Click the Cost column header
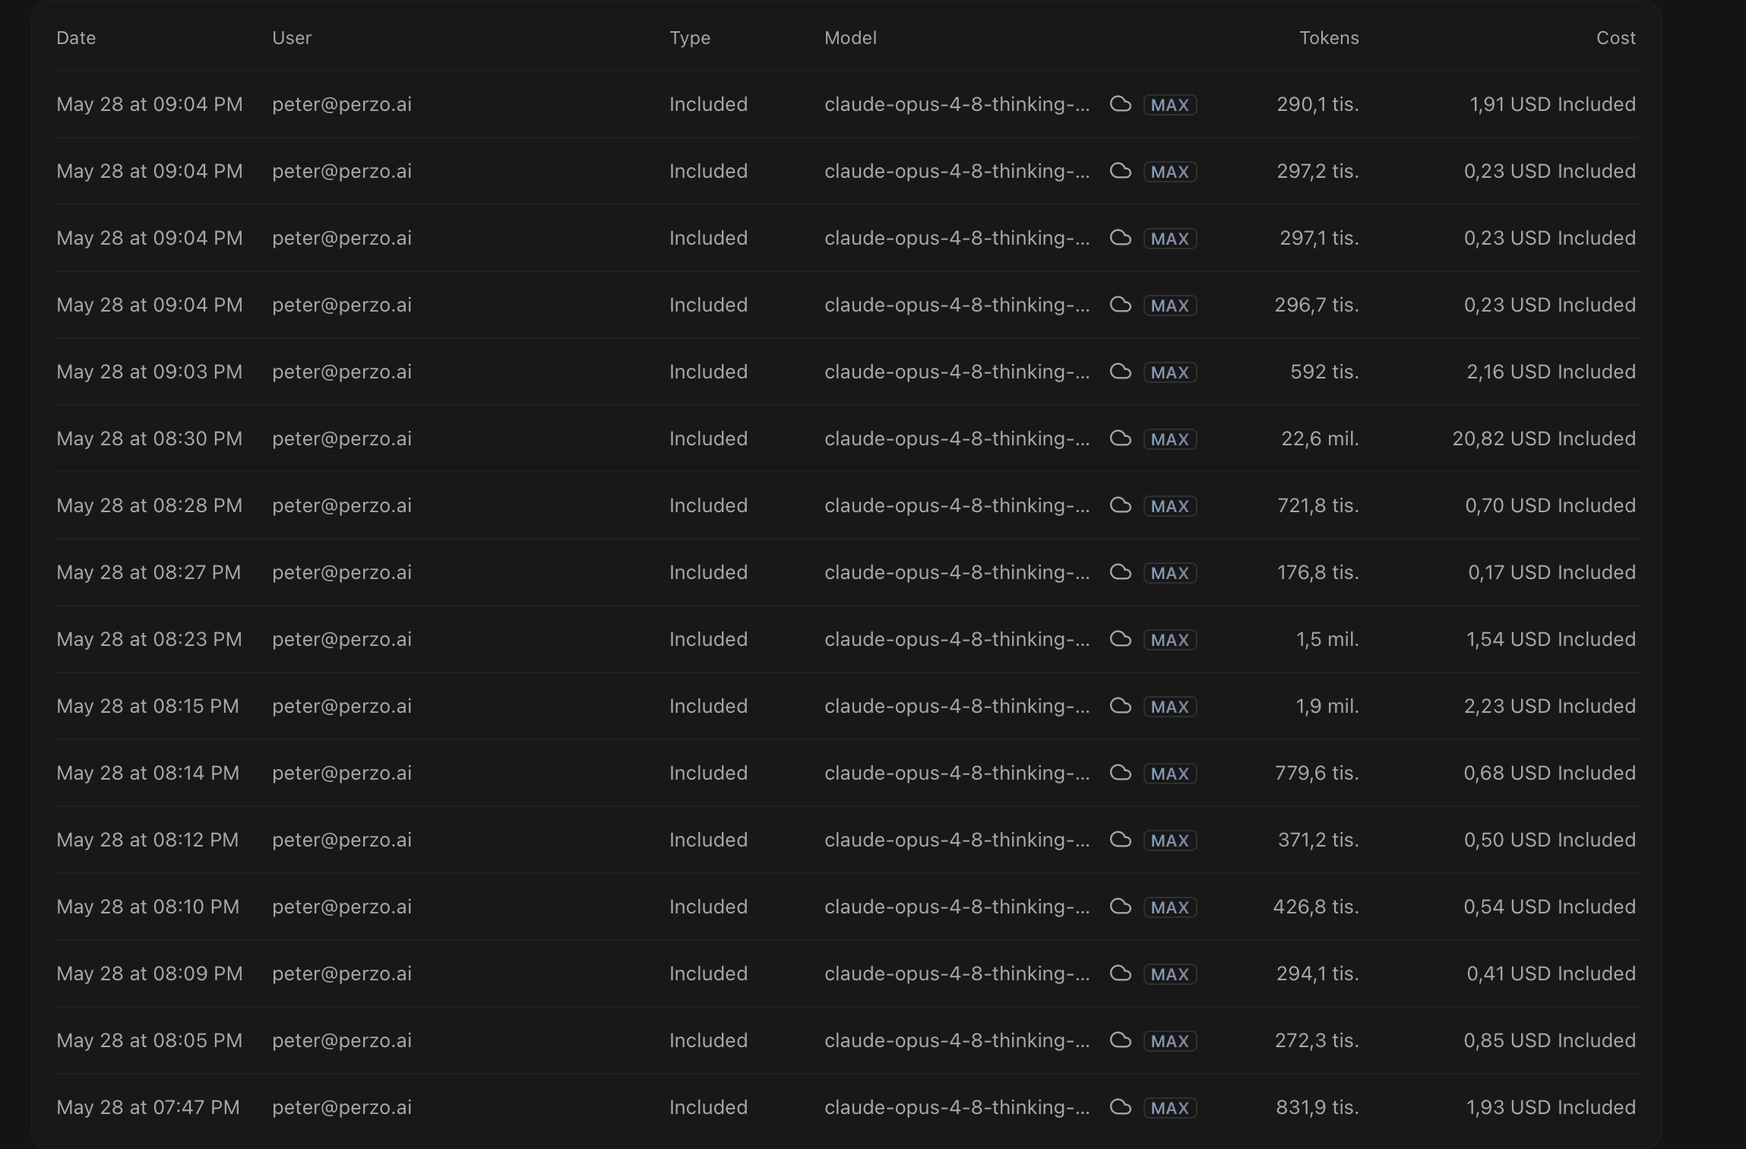Screen dimensions: 1746x1149 click(1616, 38)
